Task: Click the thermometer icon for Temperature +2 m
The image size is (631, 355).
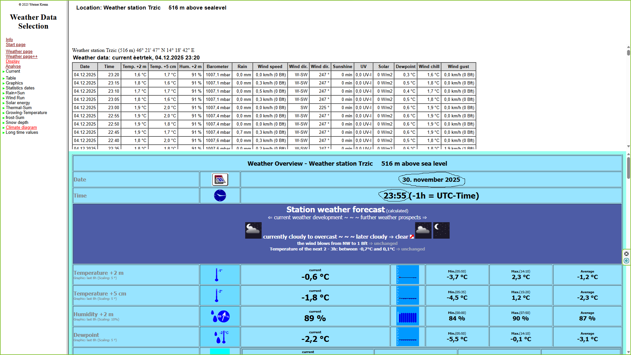Action: coord(217,275)
